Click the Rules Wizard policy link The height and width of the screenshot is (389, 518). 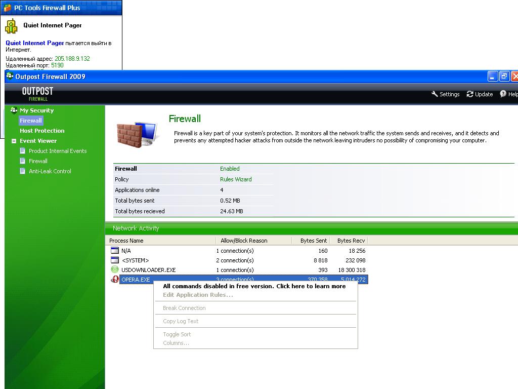tap(236, 179)
